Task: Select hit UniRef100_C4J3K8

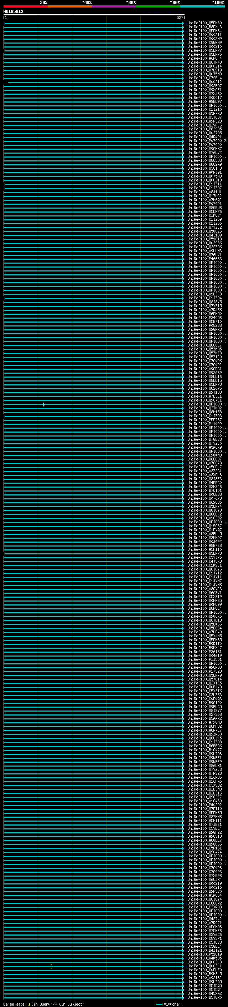Action: click(204, 561)
